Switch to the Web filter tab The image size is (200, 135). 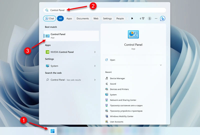[x=96, y=18]
